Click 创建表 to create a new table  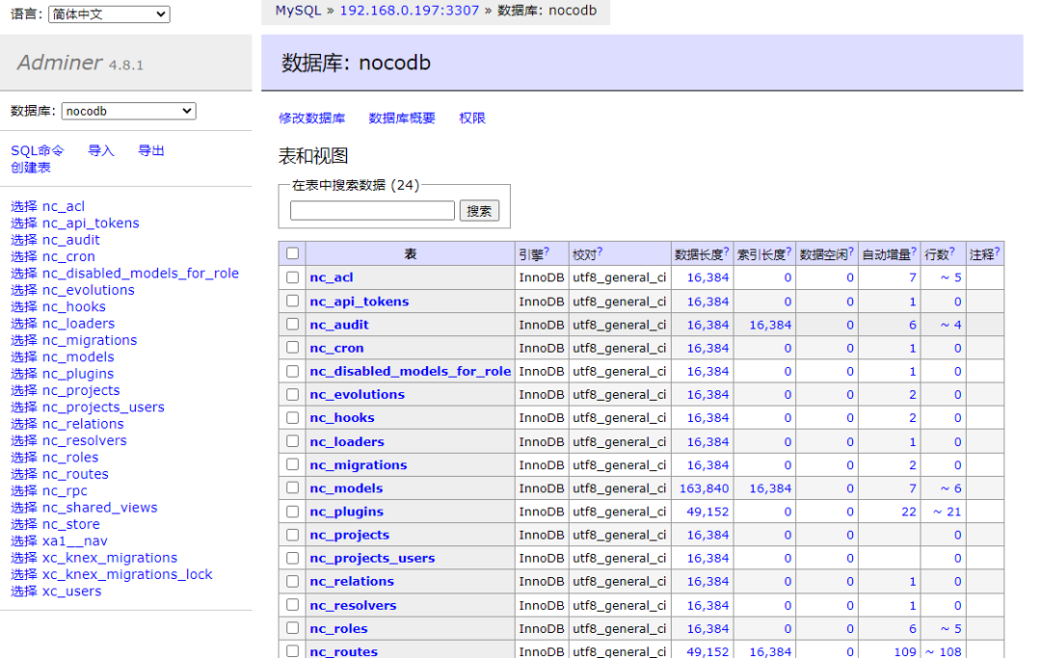tap(32, 167)
